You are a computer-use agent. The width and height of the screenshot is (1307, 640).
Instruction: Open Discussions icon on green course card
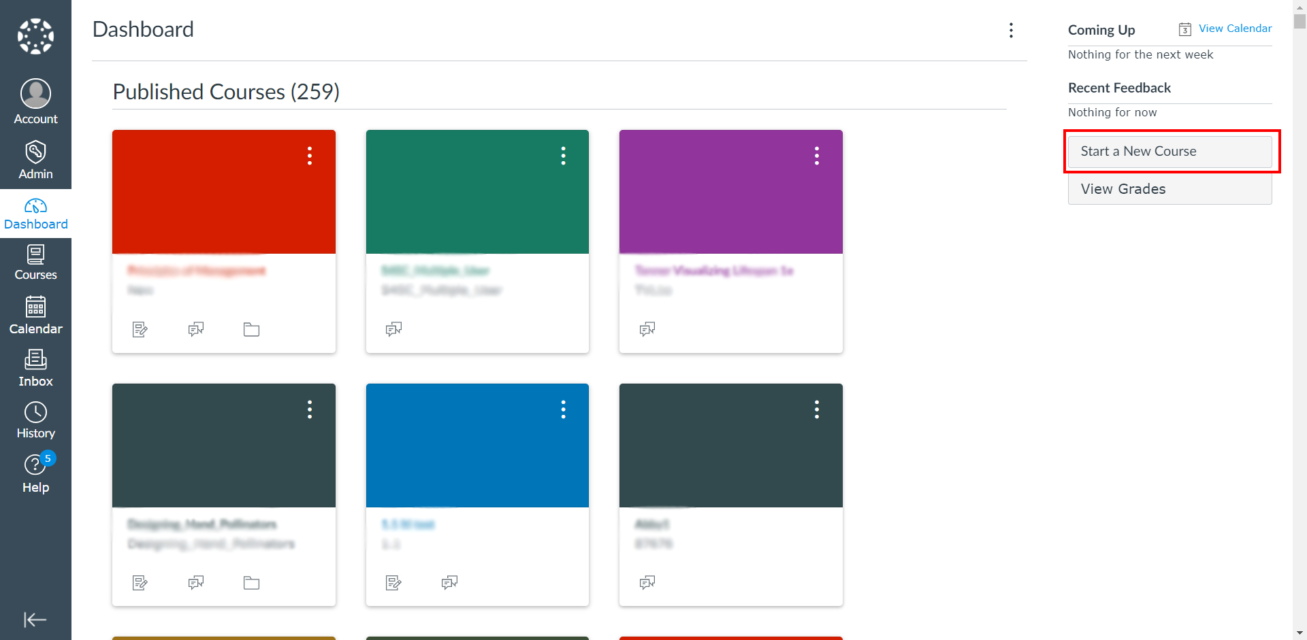pos(393,330)
